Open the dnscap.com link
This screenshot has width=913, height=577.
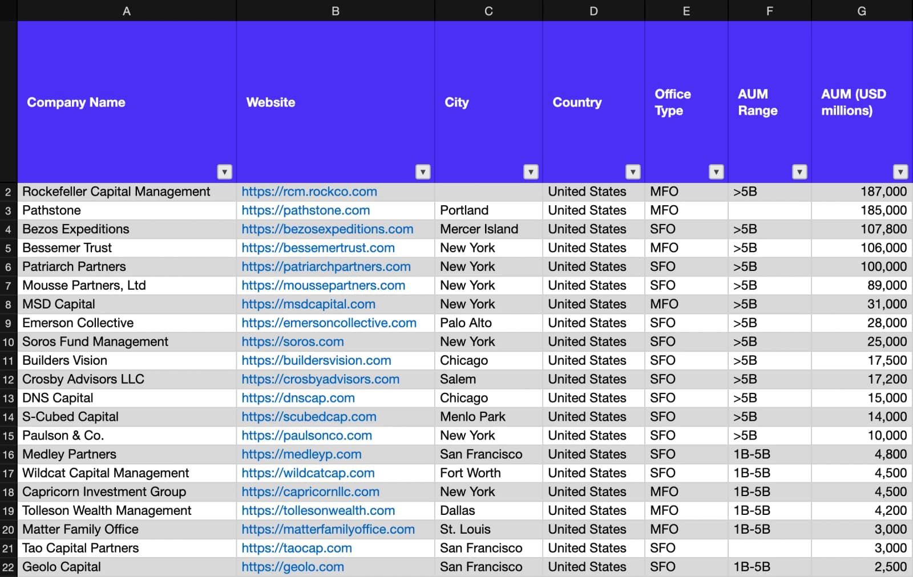click(x=298, y=398)
